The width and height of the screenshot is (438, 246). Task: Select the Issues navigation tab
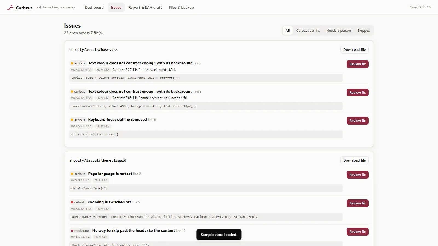coord(116,7)
